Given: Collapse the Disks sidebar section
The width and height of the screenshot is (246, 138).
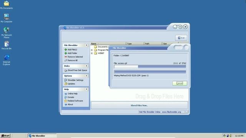Looking at the screenshot, I should point(86,66).
